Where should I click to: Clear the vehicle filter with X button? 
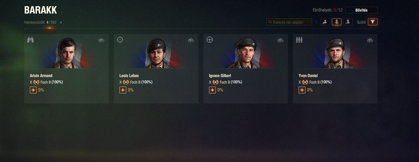pyautogui.click(x=61, y=22)
